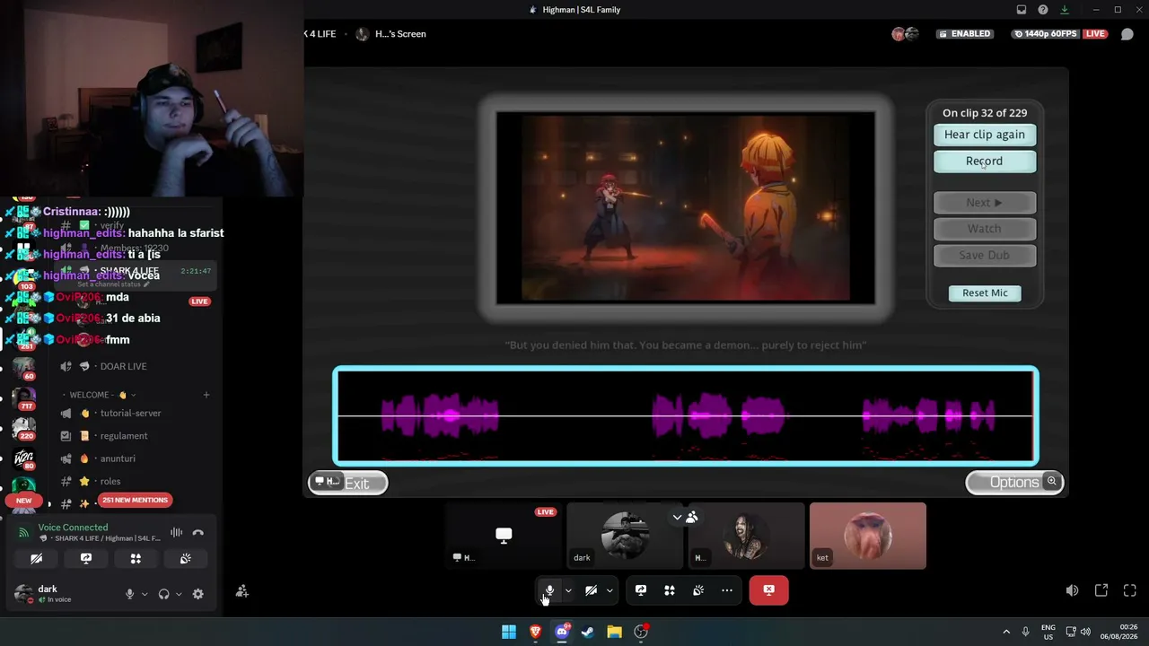
Task: Click the Exit button below waveform
Action: (348, 484)
